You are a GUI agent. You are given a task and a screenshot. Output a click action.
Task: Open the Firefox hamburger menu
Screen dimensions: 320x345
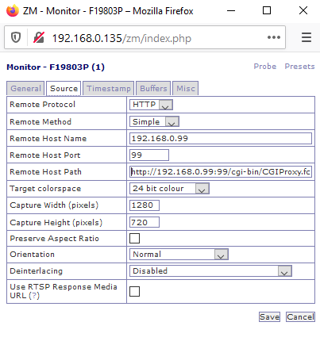point(307,37)
